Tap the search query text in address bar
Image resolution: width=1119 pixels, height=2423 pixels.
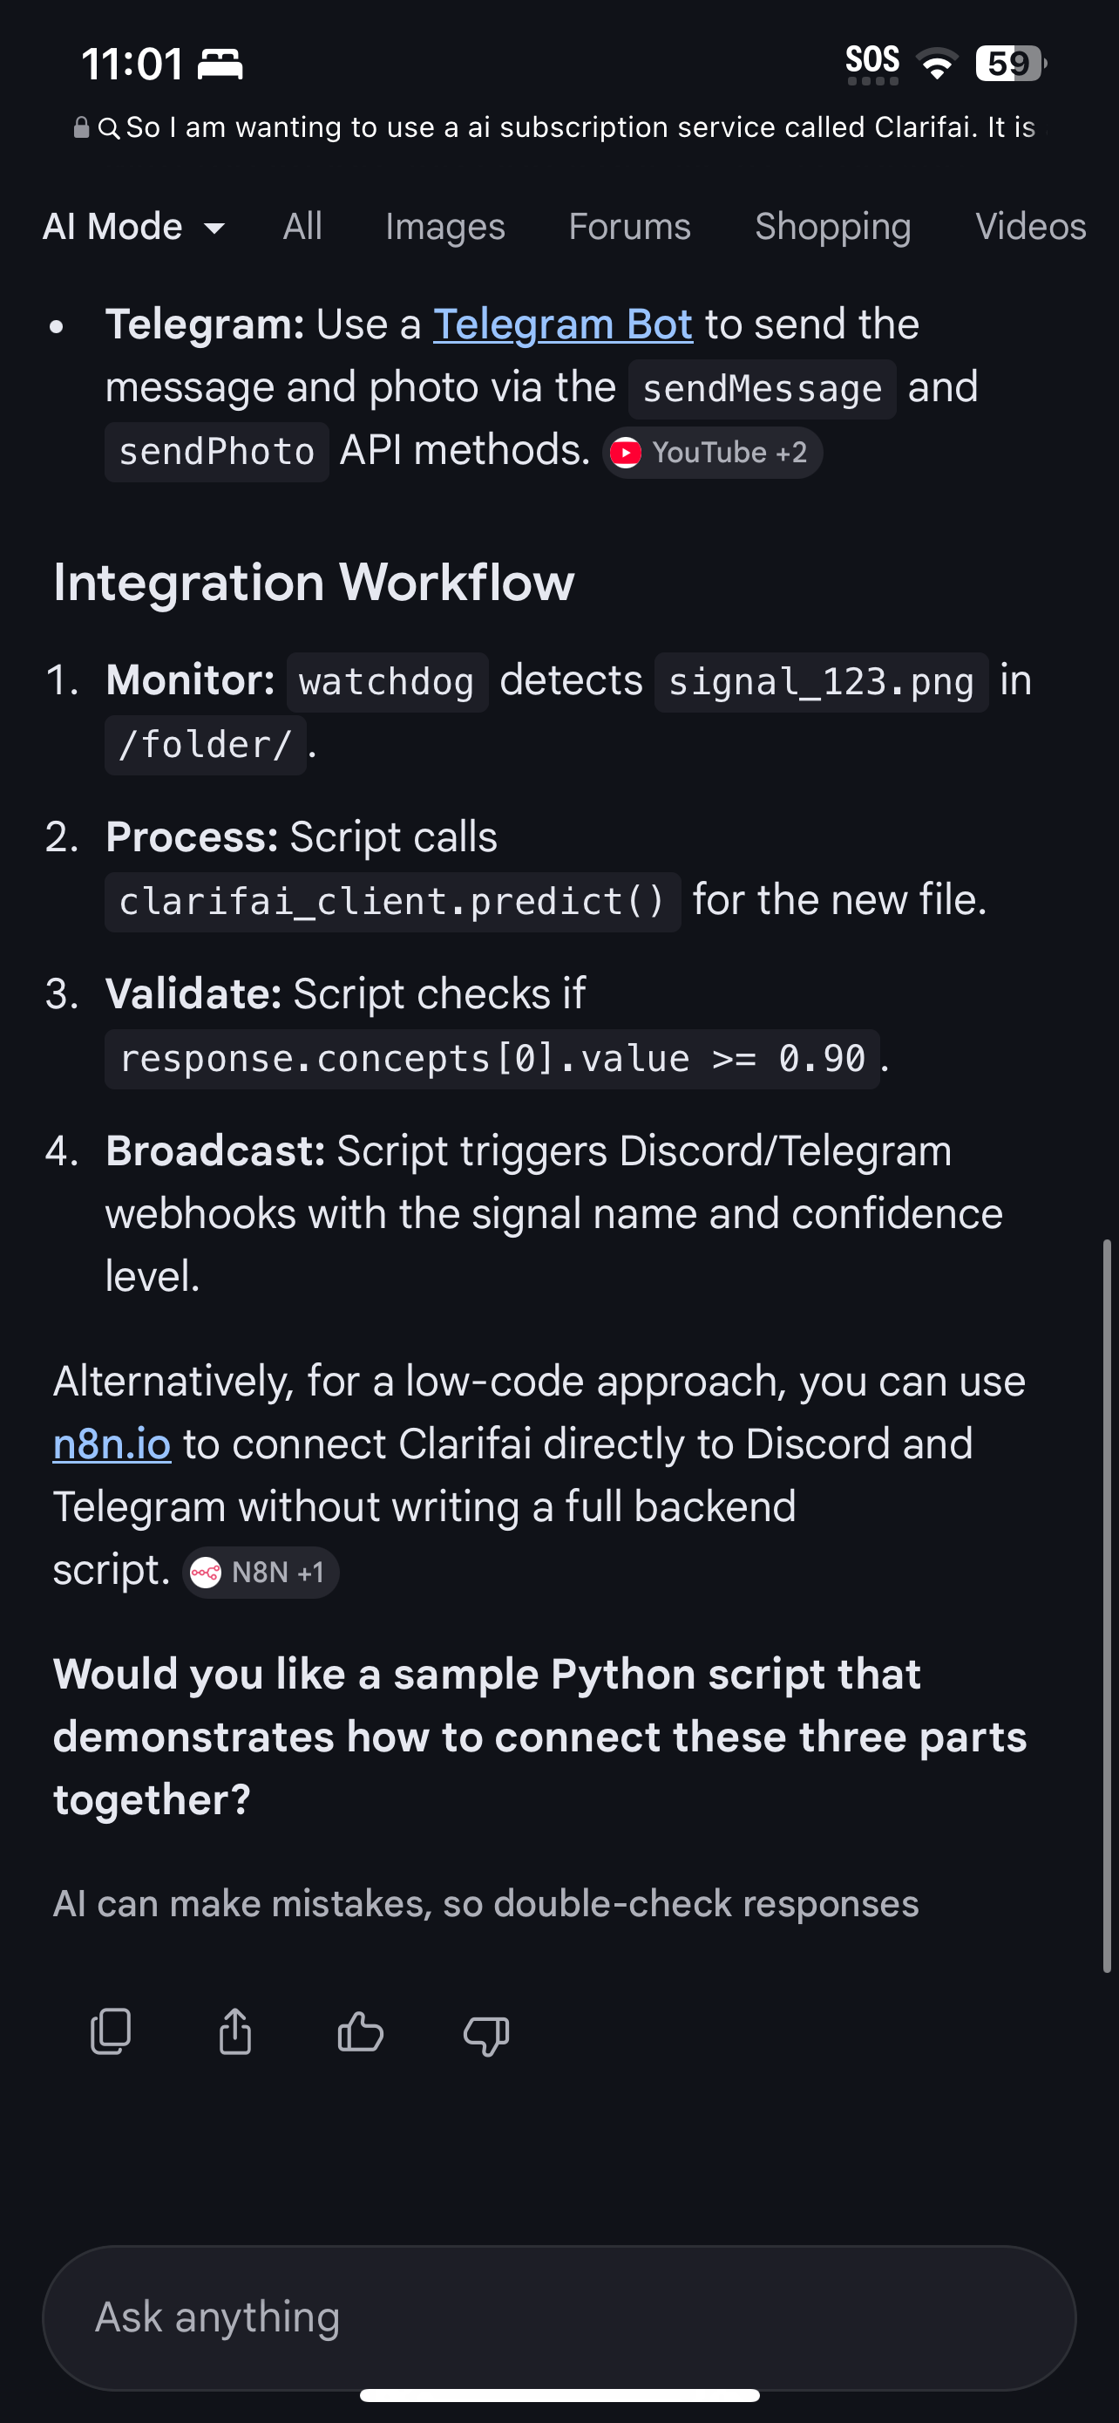pos(580,128)
